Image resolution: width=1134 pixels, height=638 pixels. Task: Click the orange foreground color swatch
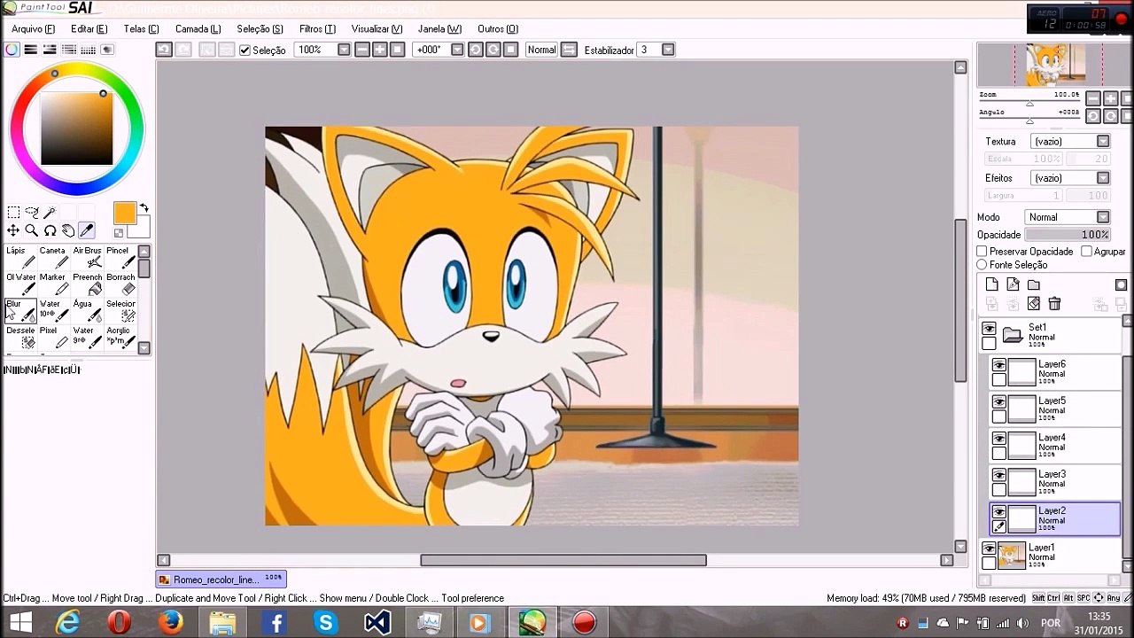click(124, 213)
